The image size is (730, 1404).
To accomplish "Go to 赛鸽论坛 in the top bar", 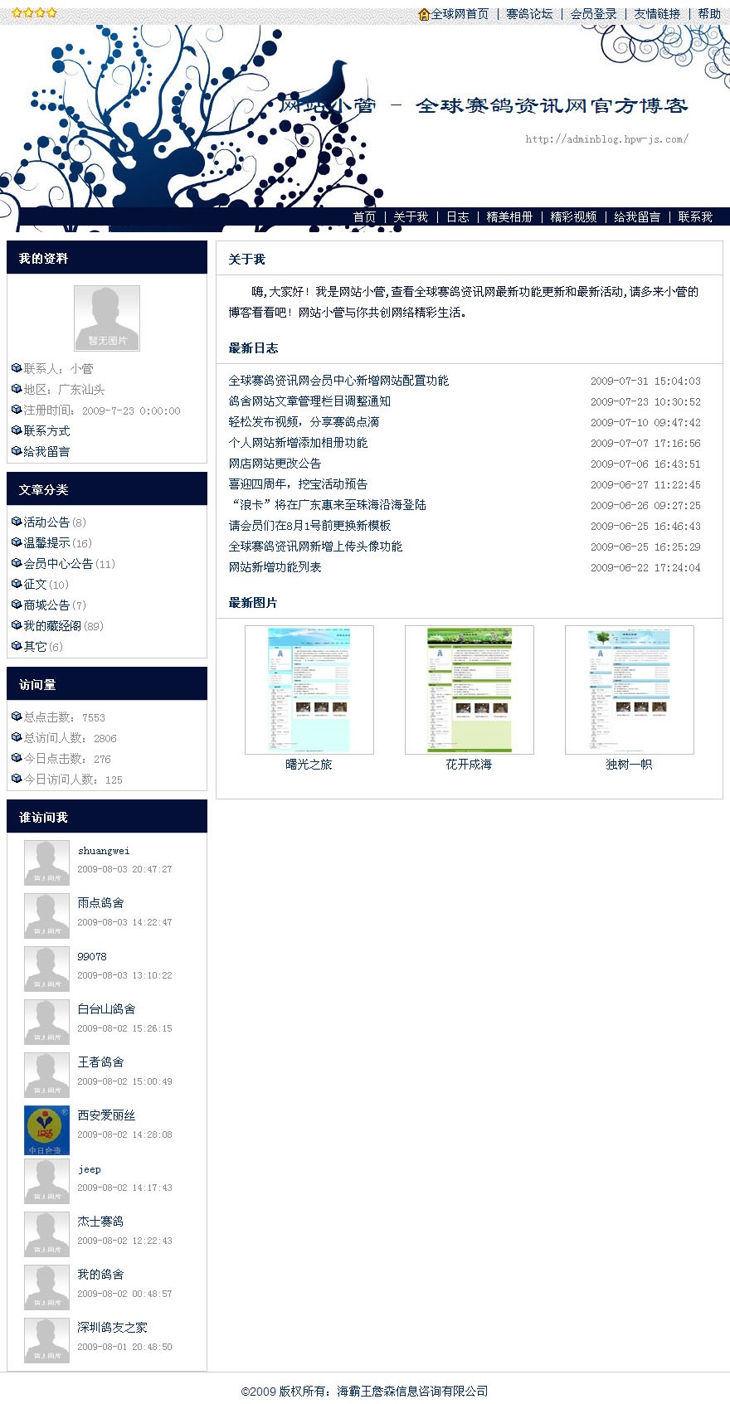I will point(529,14).
